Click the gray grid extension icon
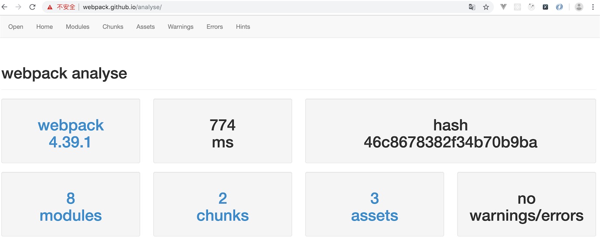This screenshot has height=250, width=600. [x=517, y=7]
